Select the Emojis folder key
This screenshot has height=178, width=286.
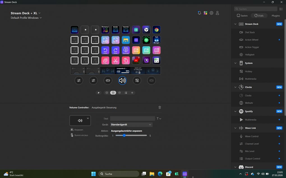tap(116, 30)
